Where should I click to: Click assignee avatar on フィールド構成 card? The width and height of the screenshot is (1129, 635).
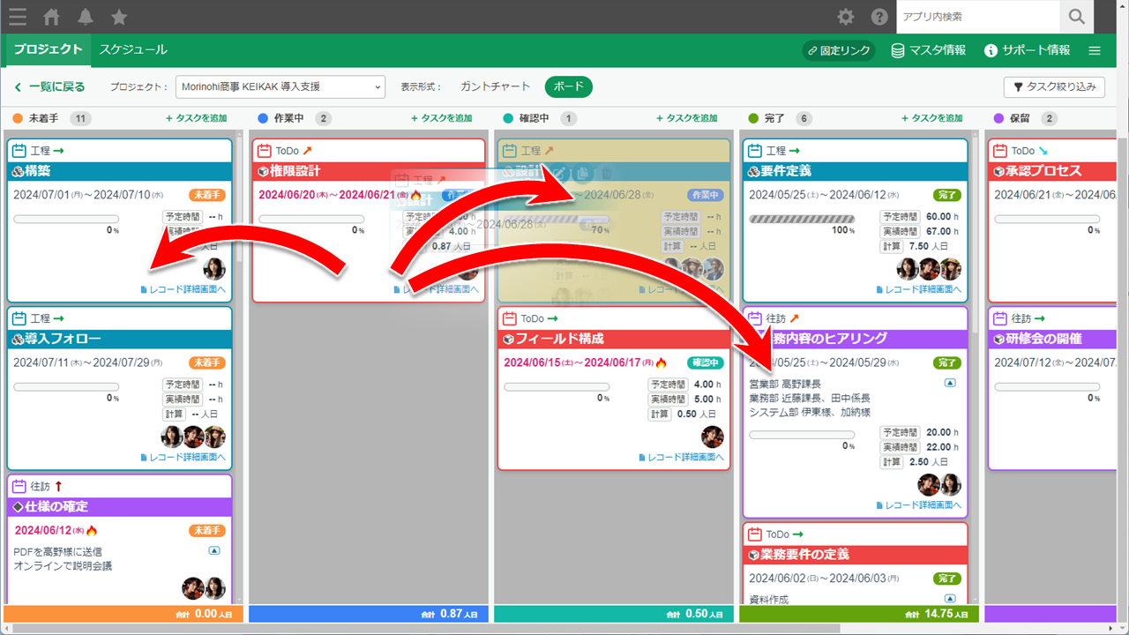(x=713, y=437)
